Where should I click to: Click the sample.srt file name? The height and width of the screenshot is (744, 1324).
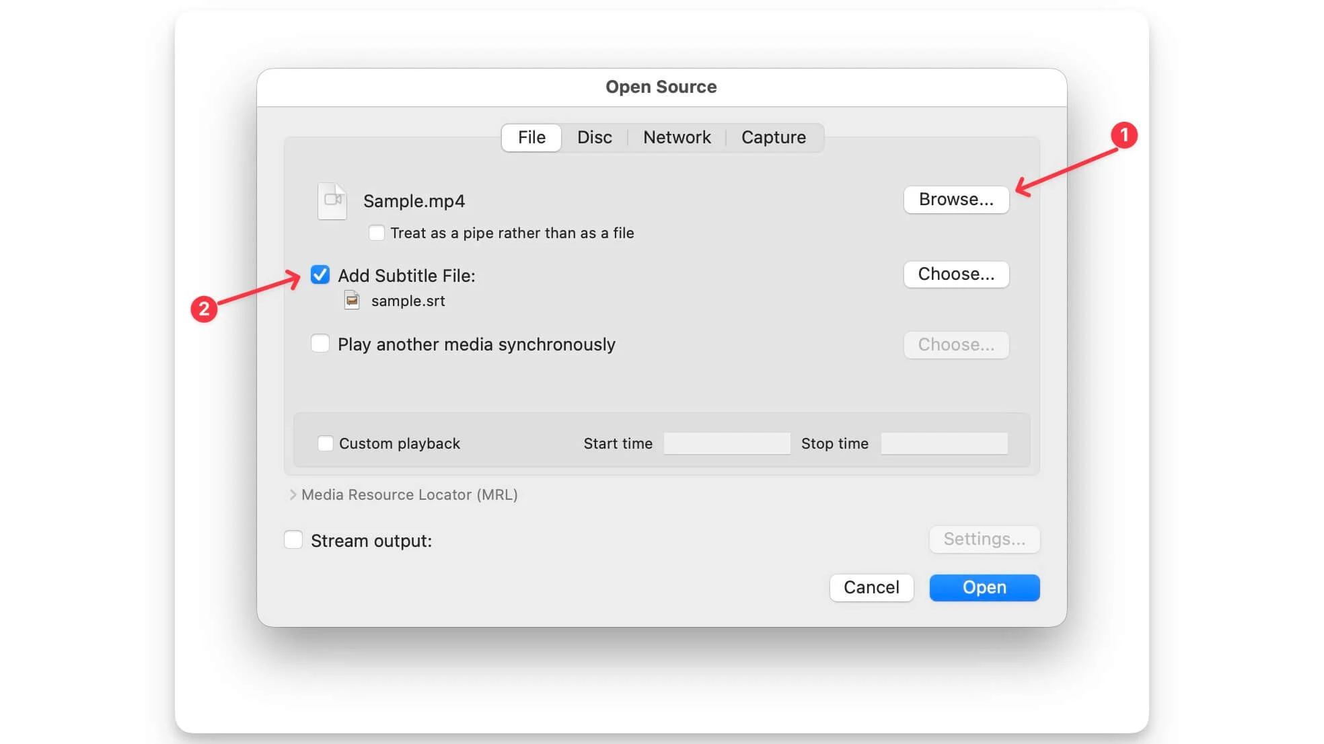tap(408, 301)
